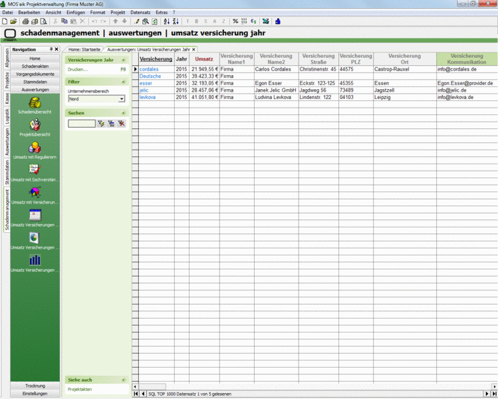The height and width of the screenshot is (399, 498).
Task: Open Schadenübersicht coins icon
Action: pos(35,102)
